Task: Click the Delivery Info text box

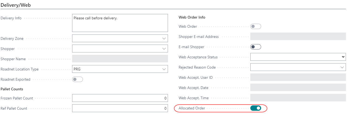Action: coord(120,23)
